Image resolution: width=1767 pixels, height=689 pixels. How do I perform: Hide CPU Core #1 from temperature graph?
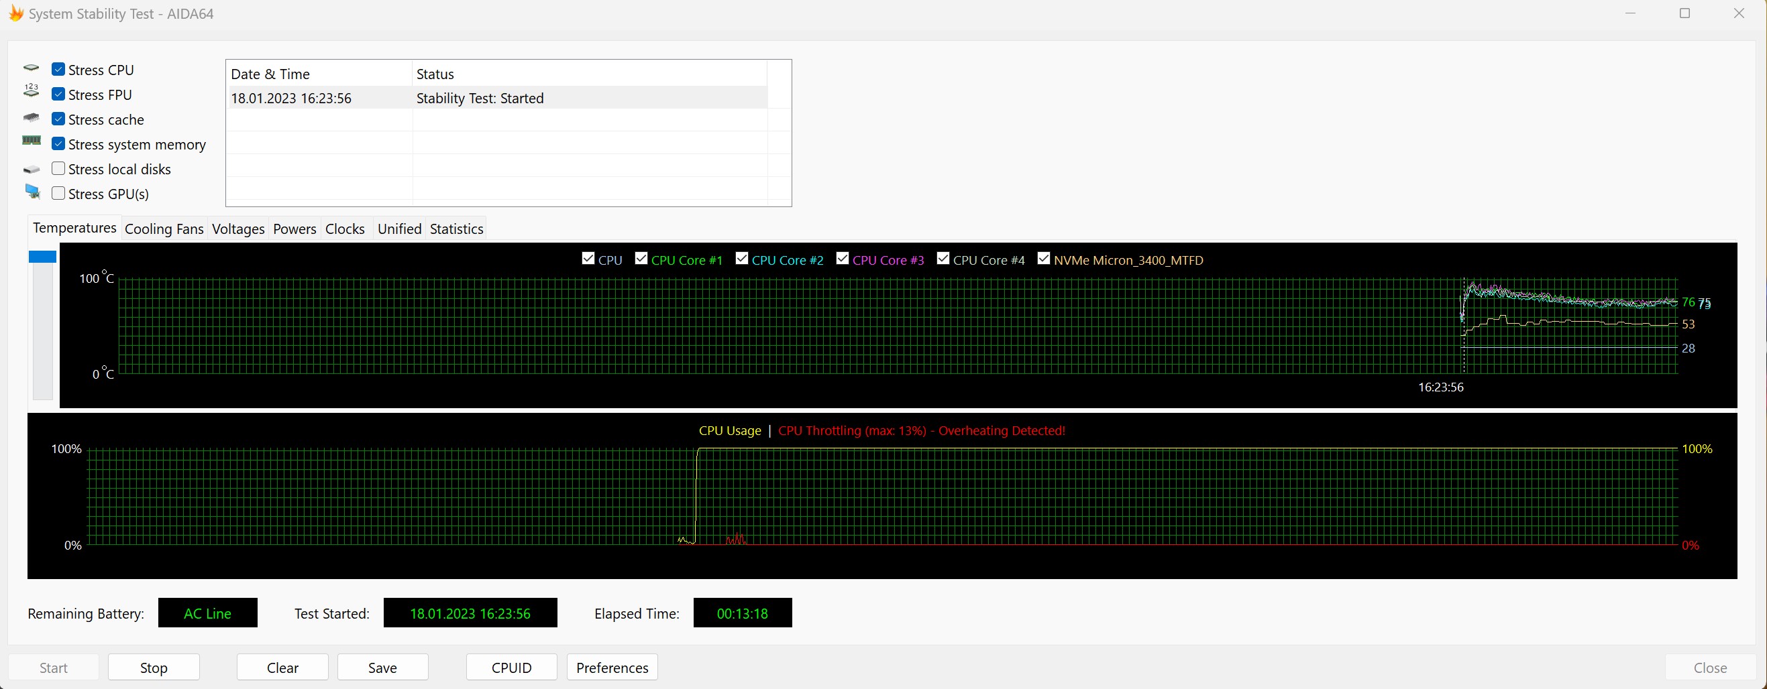point(641,259)
